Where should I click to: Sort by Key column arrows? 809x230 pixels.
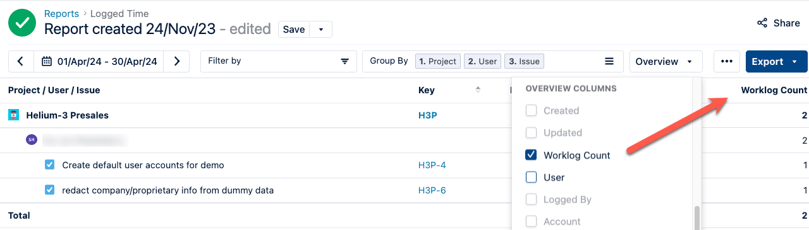[478, 90]
